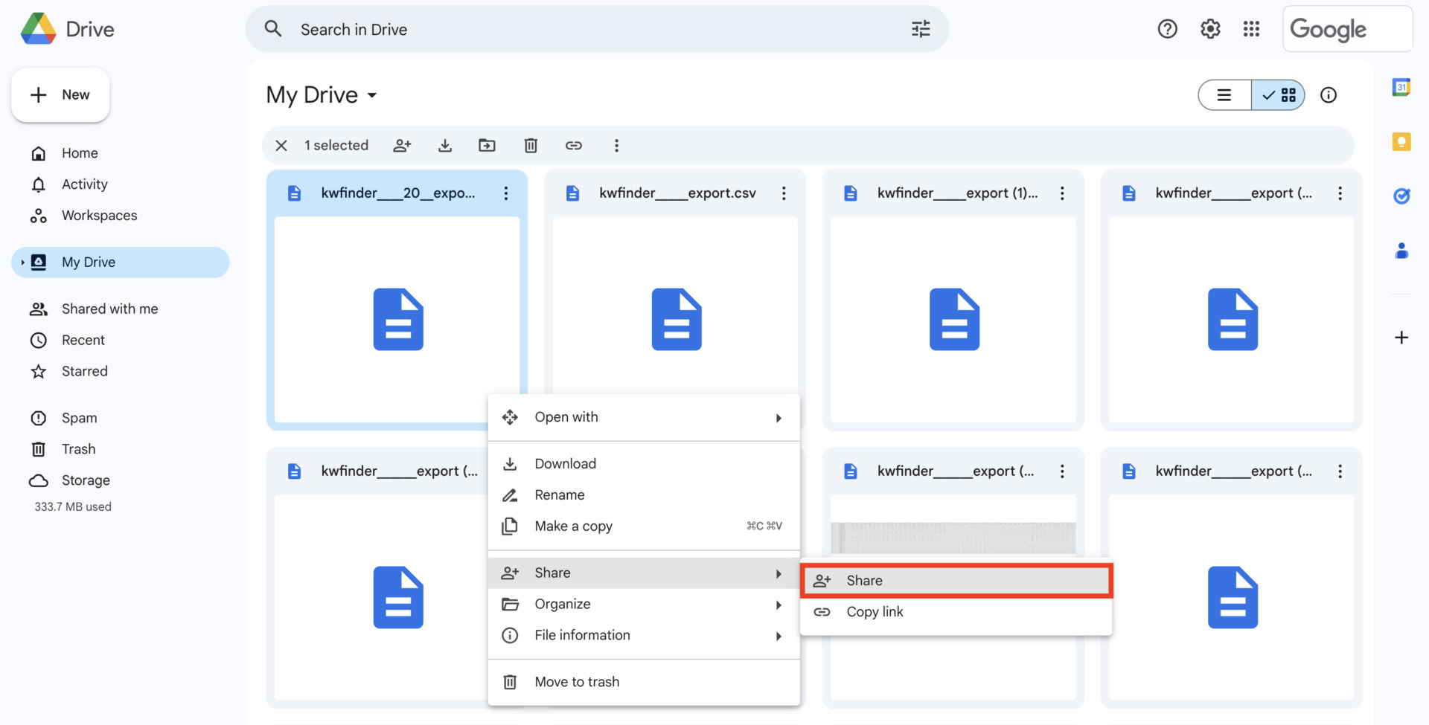Clear the current file selection with the X
This screenshot has height=725, width=1429.
pyautogui.click(x=281, y=145)
